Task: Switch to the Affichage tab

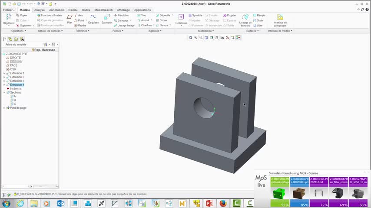Action: click(123, 10)
